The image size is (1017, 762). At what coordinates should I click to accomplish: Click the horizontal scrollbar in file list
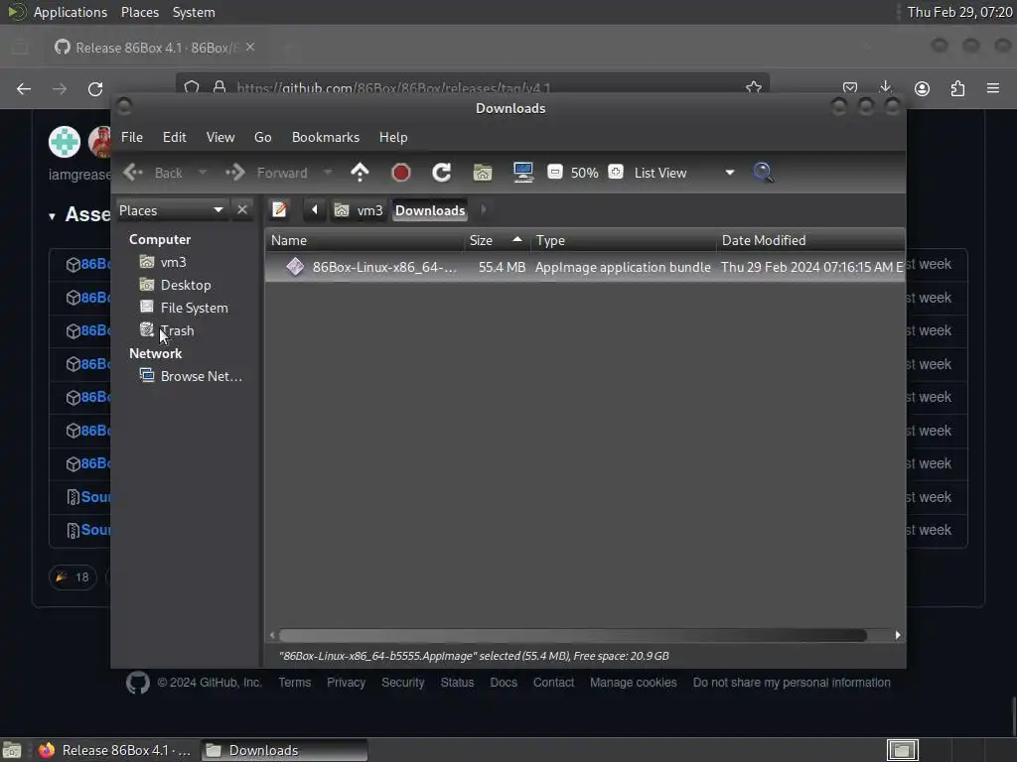point(573,635)
